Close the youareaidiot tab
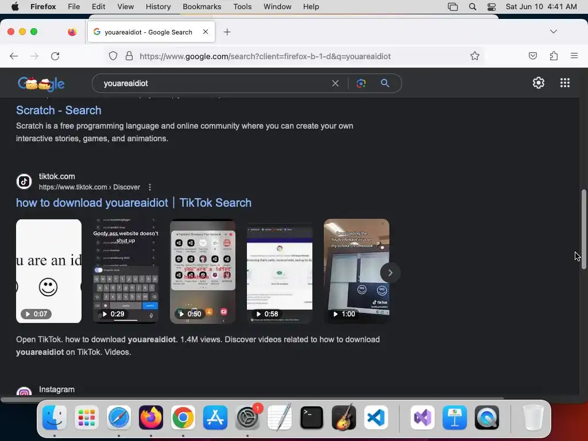The width and height of the screenshot is (588, 441). pyautogui.click(x=206, y=32)
